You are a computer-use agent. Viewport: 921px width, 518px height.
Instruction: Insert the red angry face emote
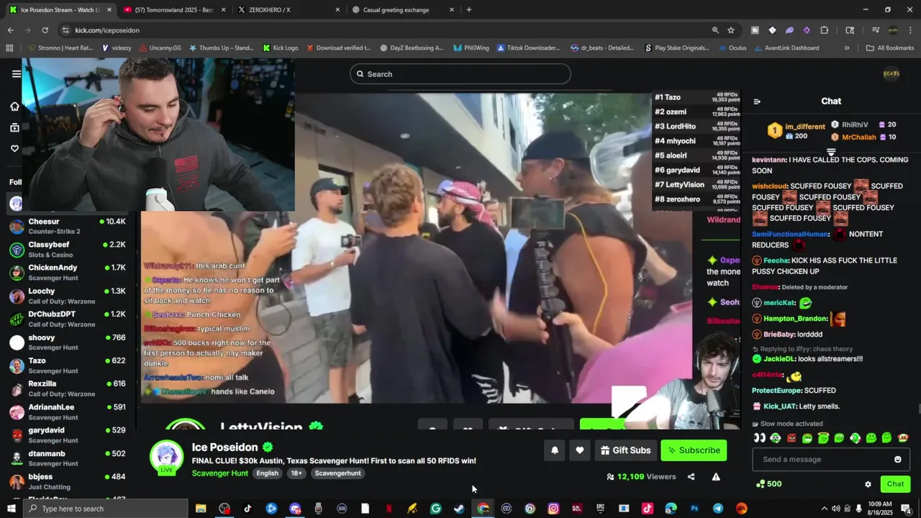click(x=791, y=437)
